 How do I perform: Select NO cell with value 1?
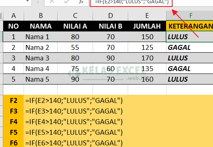[13, 37]
